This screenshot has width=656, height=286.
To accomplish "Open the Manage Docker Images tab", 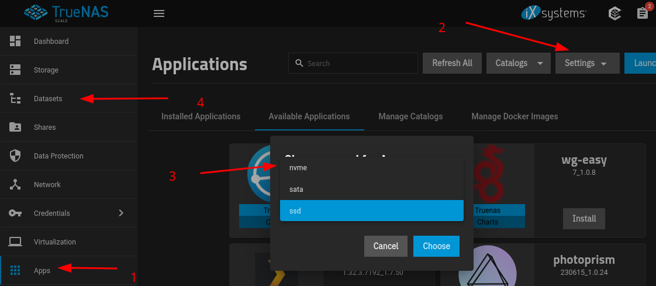I will pyautogui.click(x=515, y=116).
